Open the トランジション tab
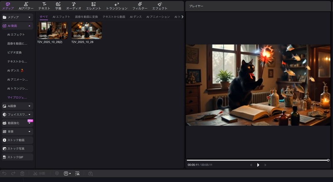The height and width of the screenshot is (182, 333). tap(117, 6)
